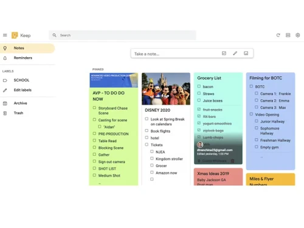The height and width of the screenshot is (228, 304).
Task: Check Book flights in Disney note
Action: 147,131
